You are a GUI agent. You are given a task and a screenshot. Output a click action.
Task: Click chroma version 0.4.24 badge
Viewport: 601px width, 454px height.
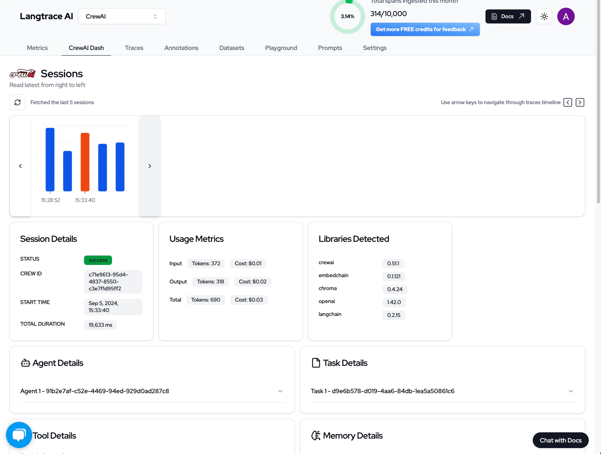tap(395, 289)
